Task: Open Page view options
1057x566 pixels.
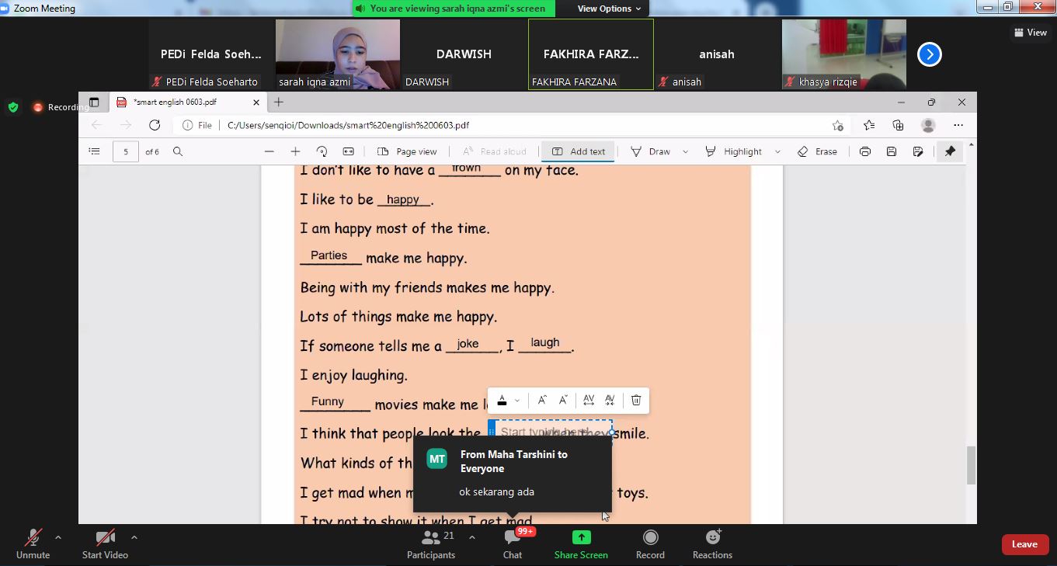Action: coord(407,151)
